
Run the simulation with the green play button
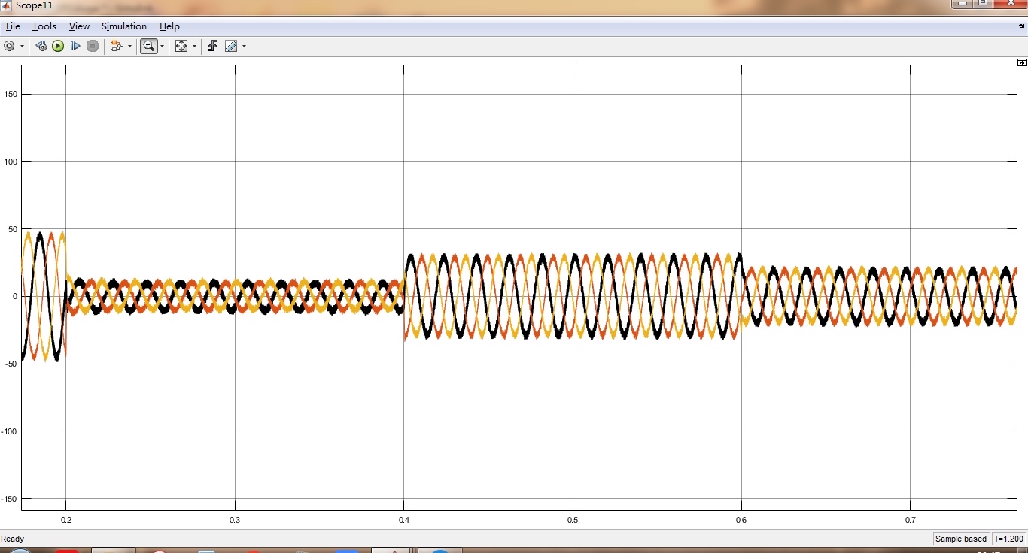click(x=58, y=46)
